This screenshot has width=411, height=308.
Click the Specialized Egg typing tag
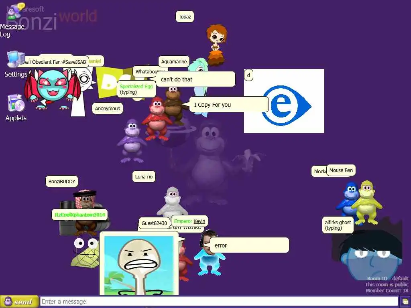136,89
